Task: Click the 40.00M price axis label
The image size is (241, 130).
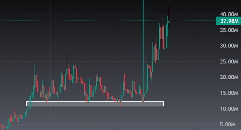Action: tap(229, 14)
